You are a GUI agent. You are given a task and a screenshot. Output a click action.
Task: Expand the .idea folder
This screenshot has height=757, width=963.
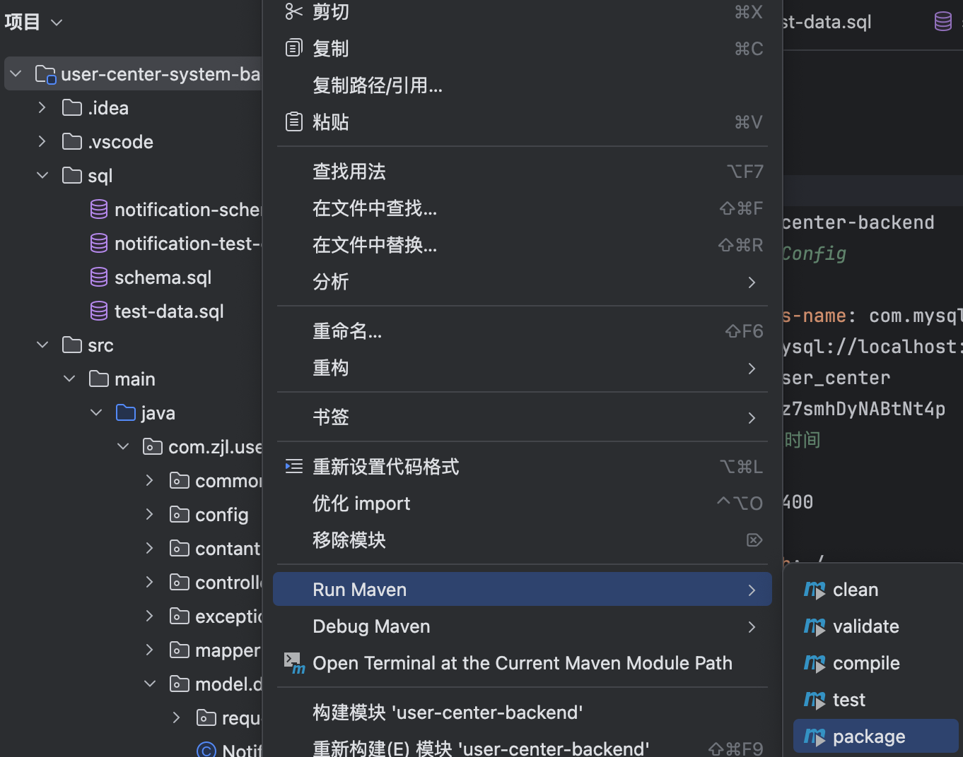pos(42,108)
